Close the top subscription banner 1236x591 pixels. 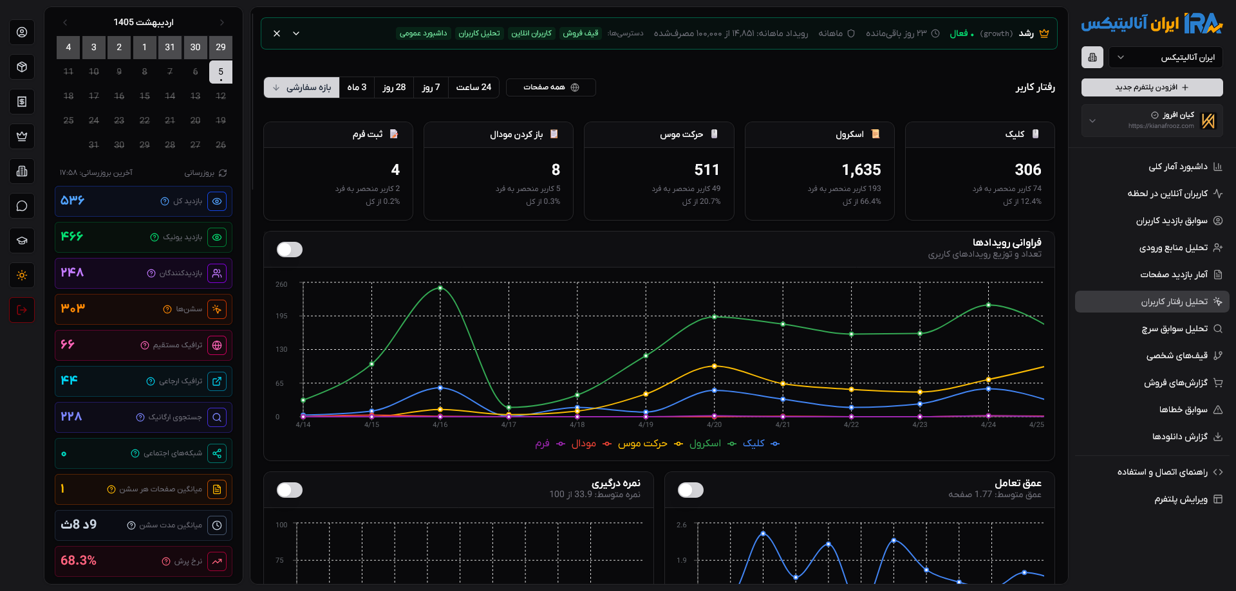pos(277,33)
